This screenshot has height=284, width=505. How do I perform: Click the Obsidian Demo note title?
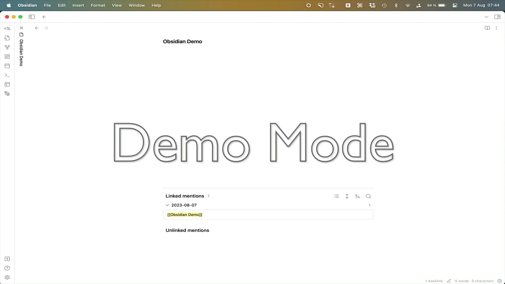(182, 41)
